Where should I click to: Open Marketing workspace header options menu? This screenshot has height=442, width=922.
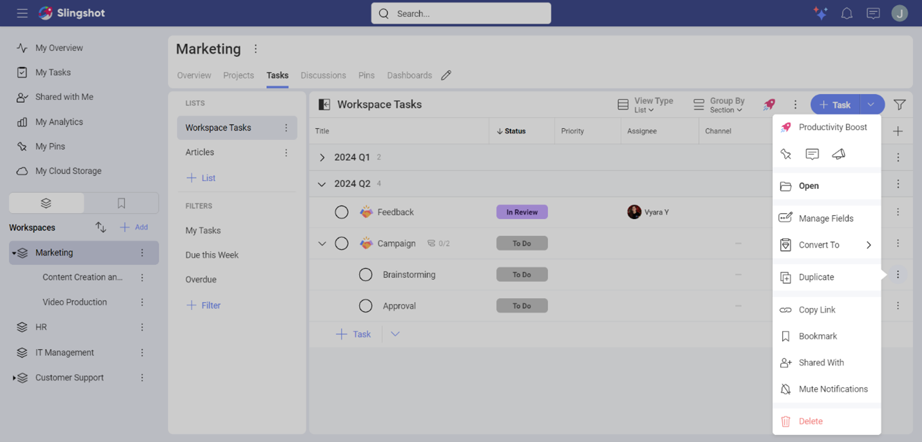256,49
